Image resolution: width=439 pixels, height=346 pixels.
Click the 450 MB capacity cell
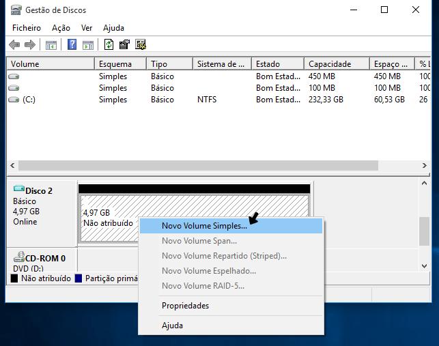click(322, 76)
